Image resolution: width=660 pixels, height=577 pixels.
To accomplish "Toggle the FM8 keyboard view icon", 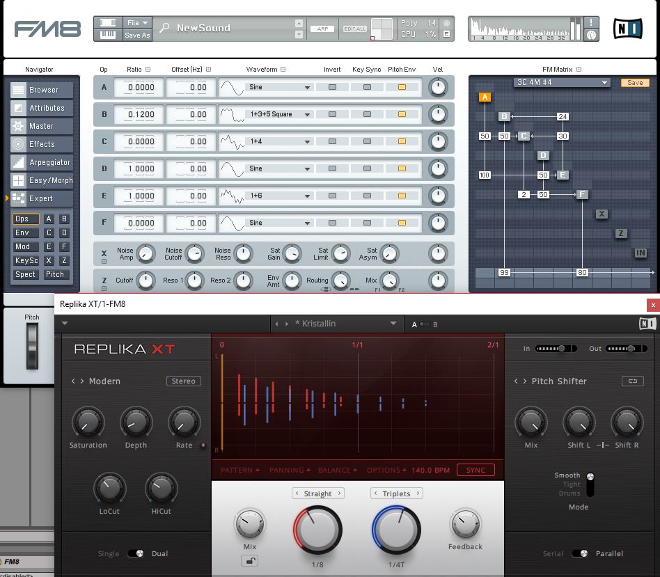I will point(108,35).
